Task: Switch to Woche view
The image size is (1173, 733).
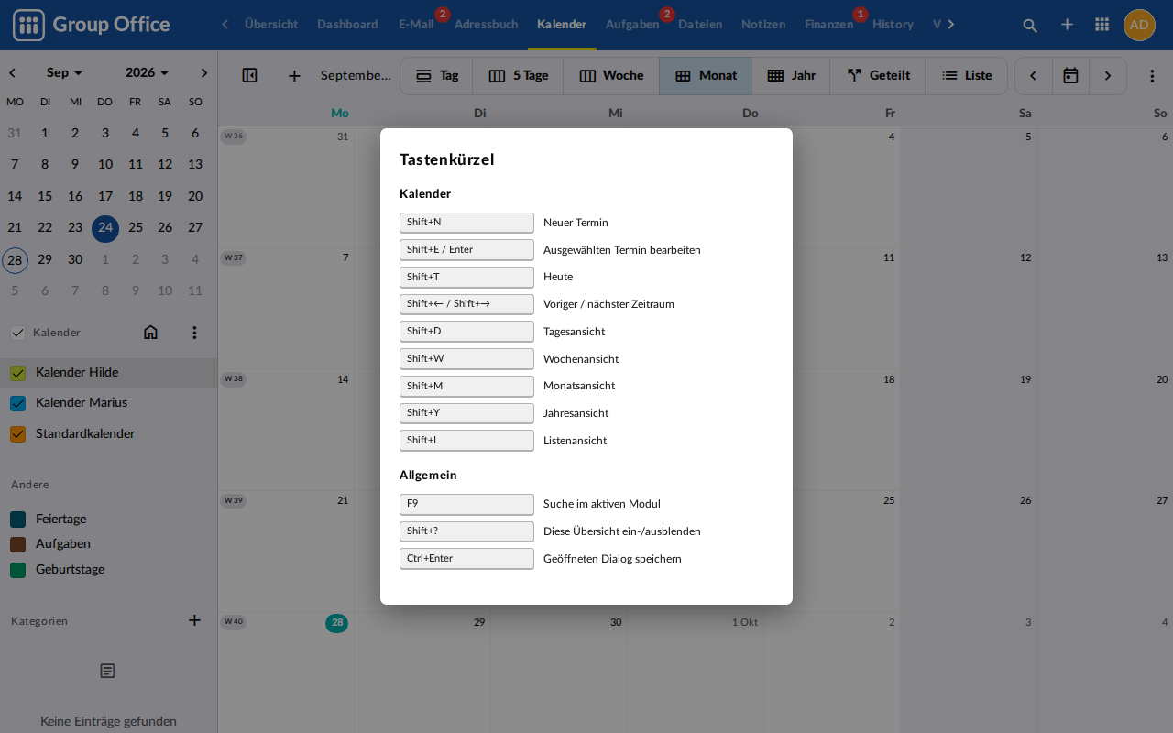Action: (x=611, y=75)
